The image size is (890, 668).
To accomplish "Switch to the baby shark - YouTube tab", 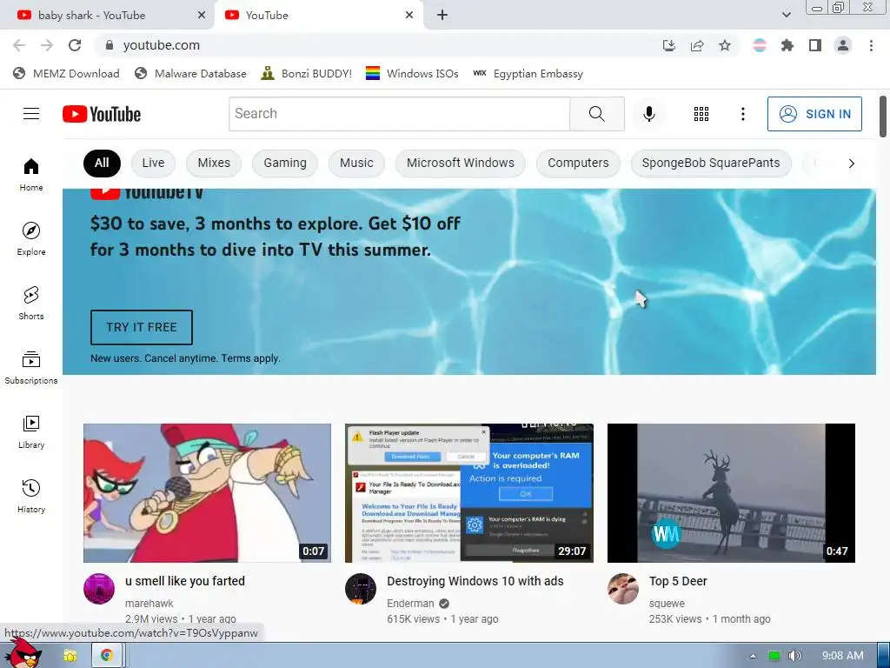I will coord(92,16).
